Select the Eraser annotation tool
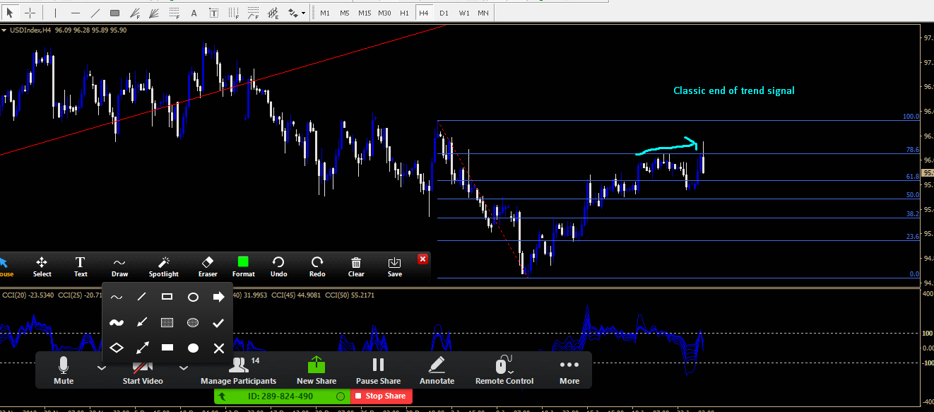This screenshot has height=412, width=934. (207, 266)
